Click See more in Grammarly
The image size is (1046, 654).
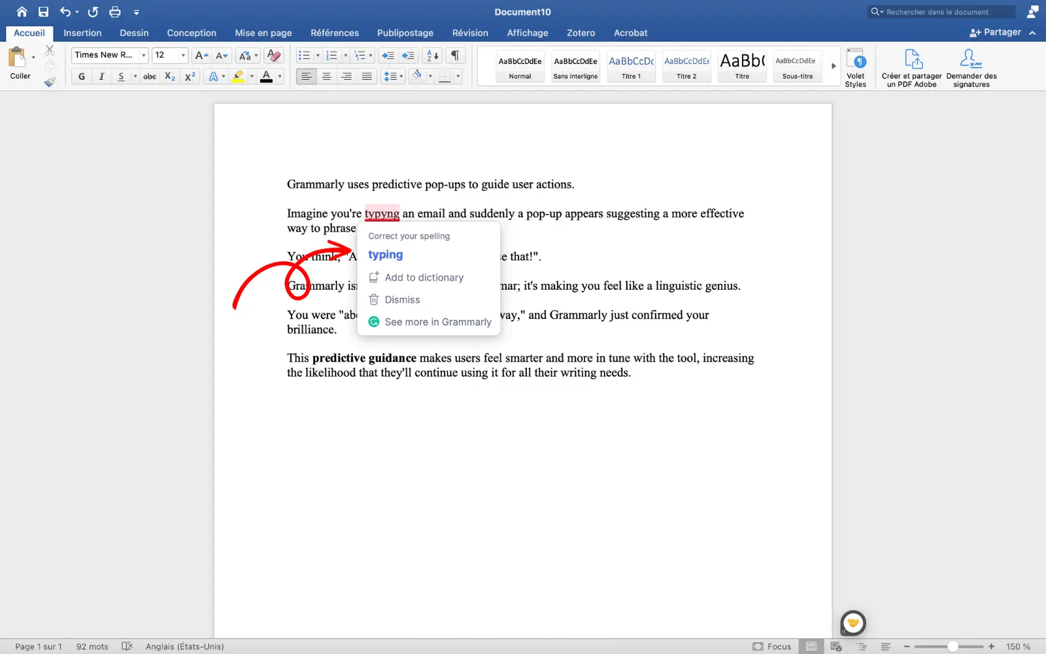pos(430,322)
